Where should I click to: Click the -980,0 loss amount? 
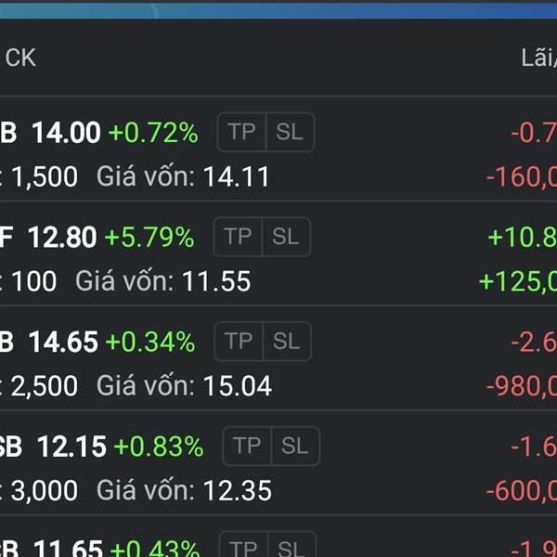tap(520, 386)
